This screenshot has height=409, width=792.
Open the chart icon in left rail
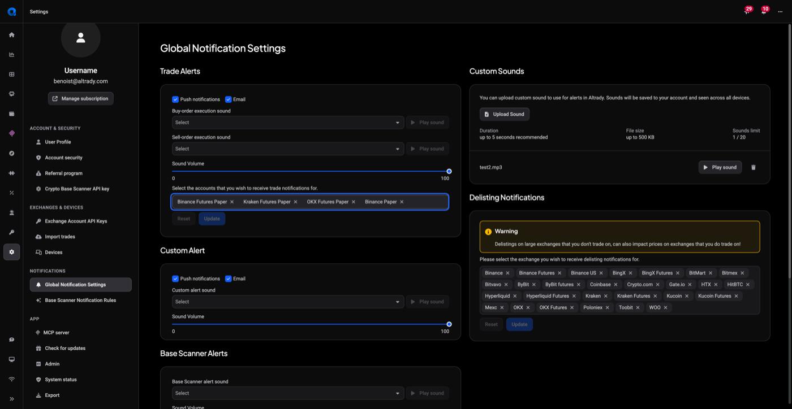pos(11,55)
